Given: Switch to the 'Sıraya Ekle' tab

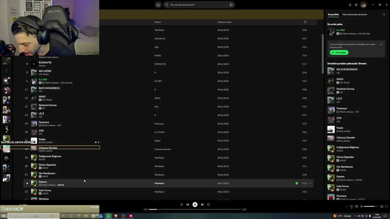Looking at the screenshot, I should [333, 14].
